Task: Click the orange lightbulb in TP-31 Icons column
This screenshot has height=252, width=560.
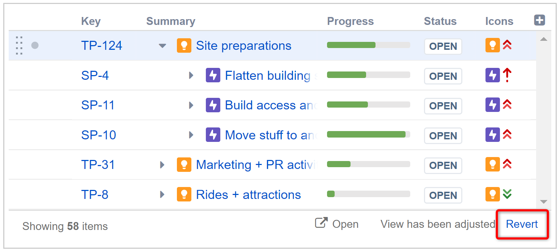Action: (492, 164)
